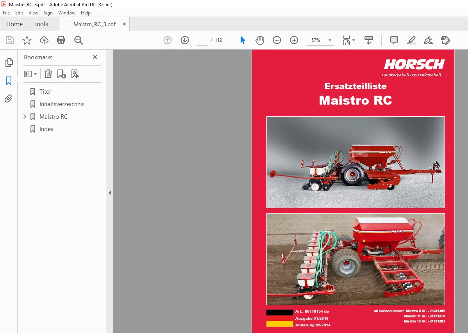
Task: Go to previous page arrow
Action: pos(168,40)
